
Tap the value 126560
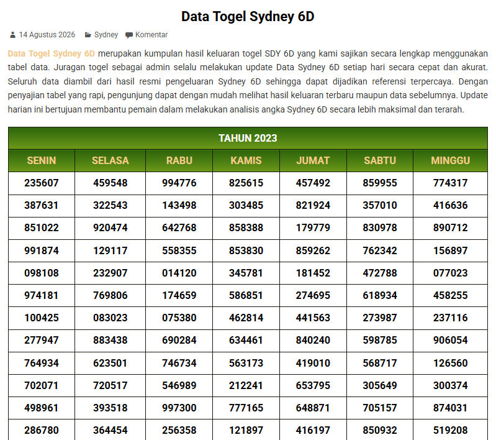click(450, 364)
